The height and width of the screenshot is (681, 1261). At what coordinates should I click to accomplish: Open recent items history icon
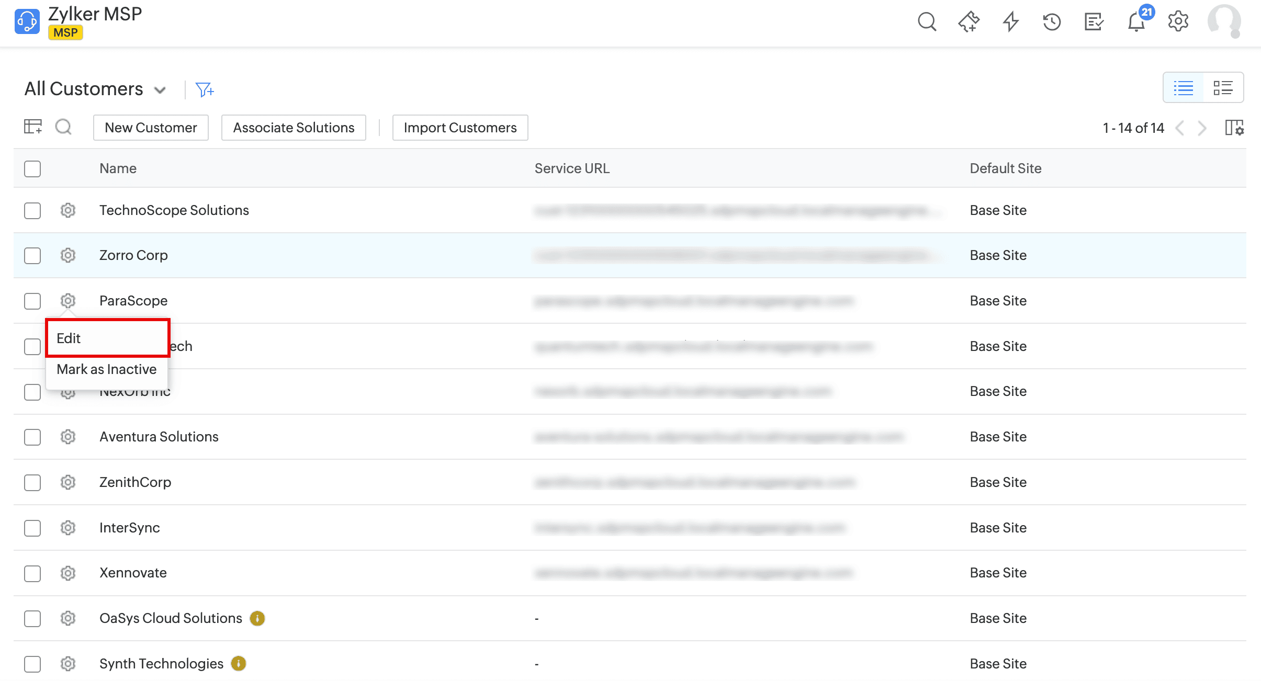pyautogui.click(x=1052, y=22)
